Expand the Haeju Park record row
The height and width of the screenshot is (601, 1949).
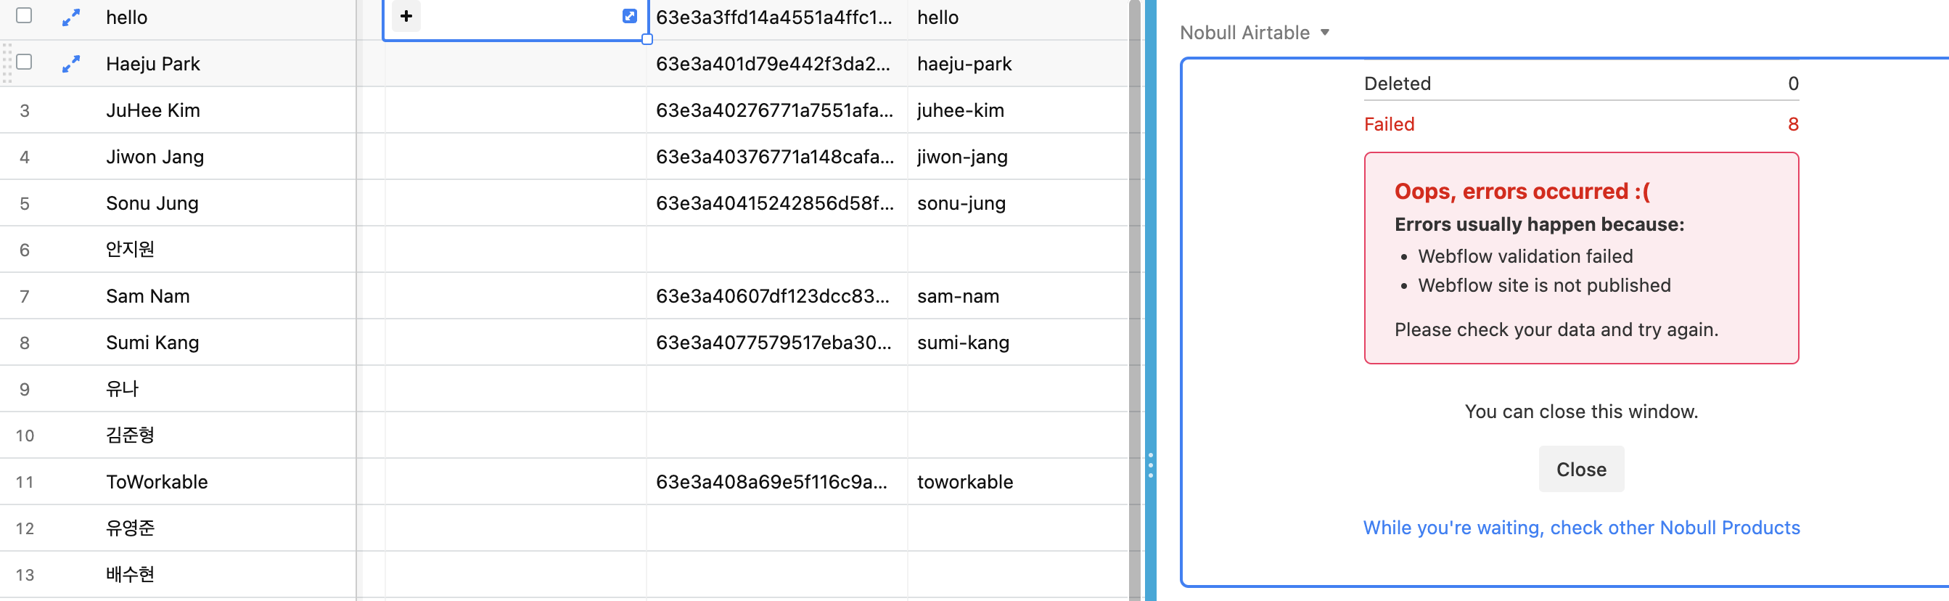tap(71, 65)
